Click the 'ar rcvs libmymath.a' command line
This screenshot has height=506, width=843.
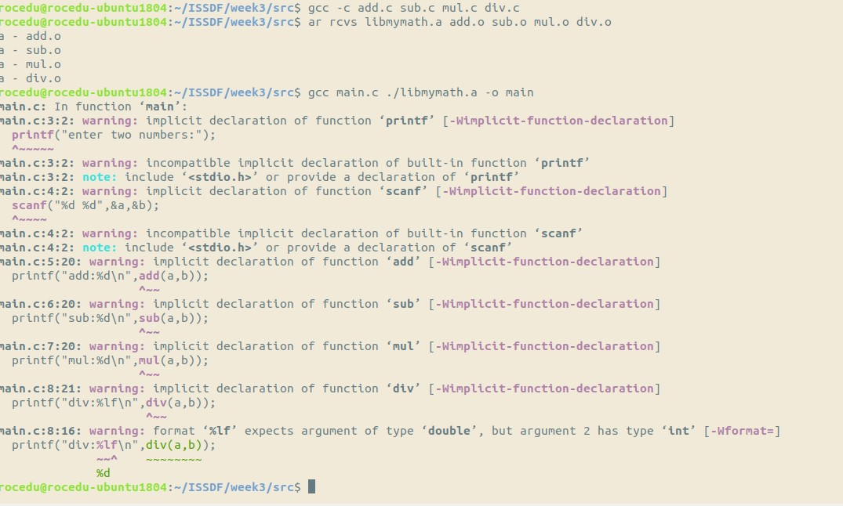pos(460,22)
